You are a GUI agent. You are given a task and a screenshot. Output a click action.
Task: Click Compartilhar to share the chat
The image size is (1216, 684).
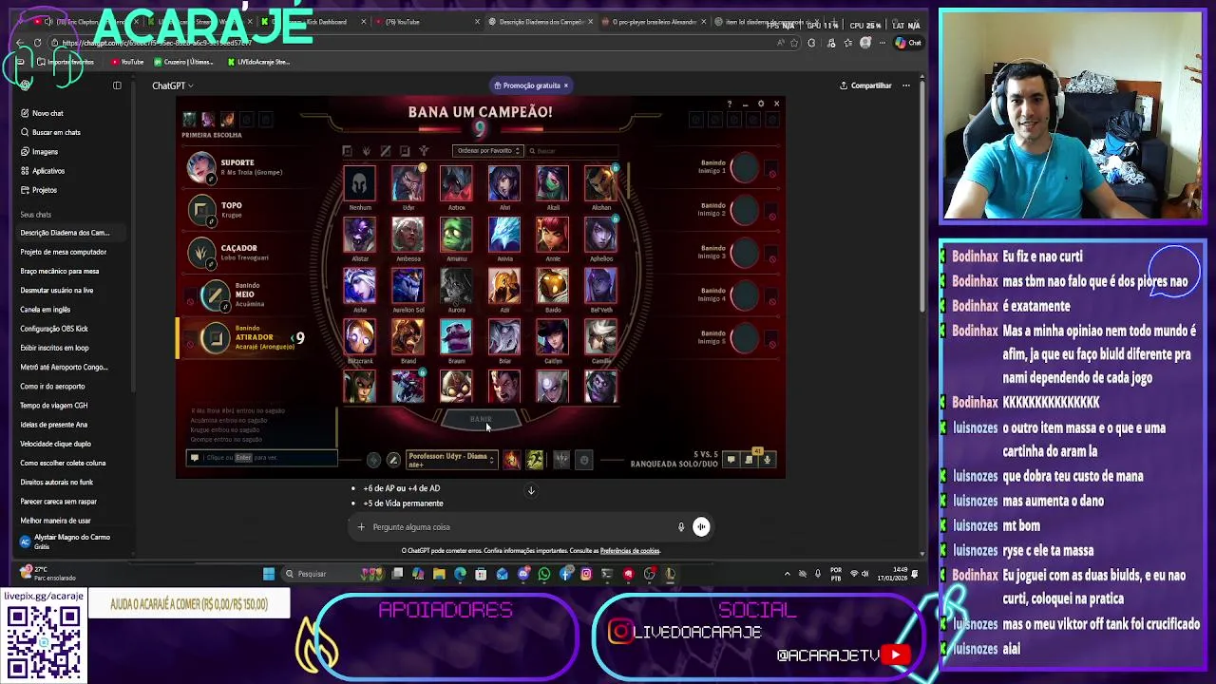pos(865,85)
